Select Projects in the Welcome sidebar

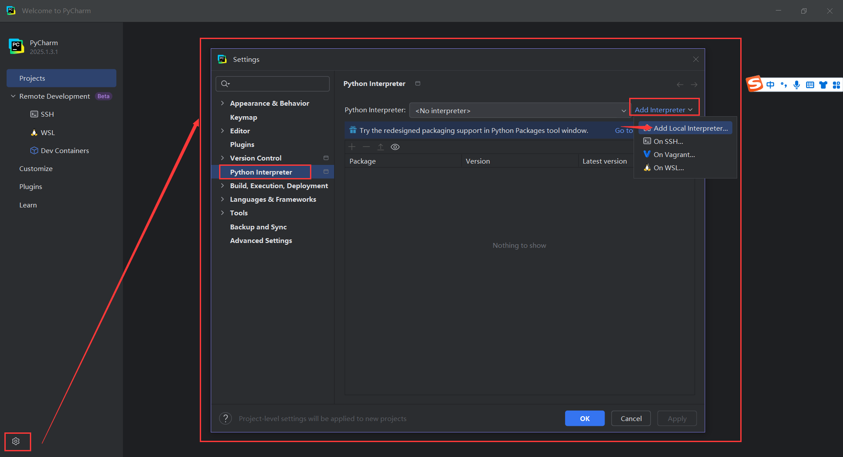point(61,78)
